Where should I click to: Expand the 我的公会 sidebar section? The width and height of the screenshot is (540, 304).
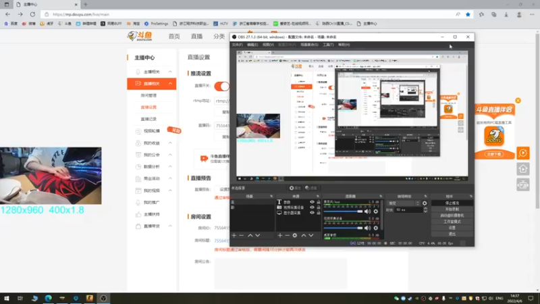(170, 155)
